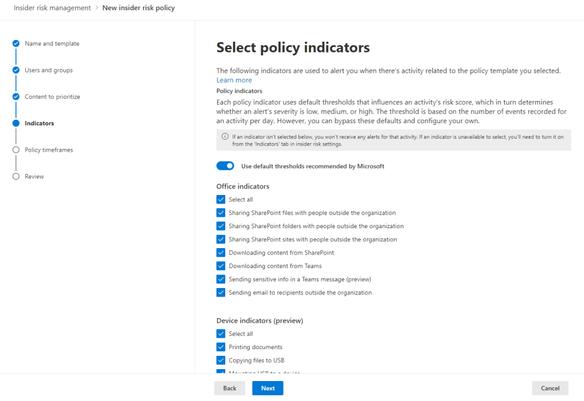The height and width of the screenshot is (401, 584).
Task: Click the empty circle next to "Policy timeframes"
Action: point(15,149)
